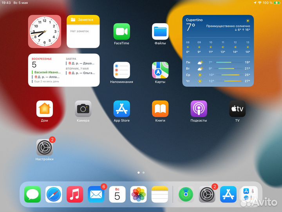Screen dimensions: 282x212
Task: Switch to the second home screen page dot
Action: coord(143,173)
